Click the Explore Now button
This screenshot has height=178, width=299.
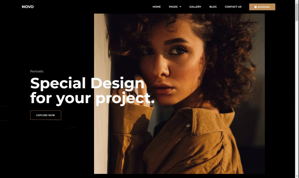[x=46, y=115]
